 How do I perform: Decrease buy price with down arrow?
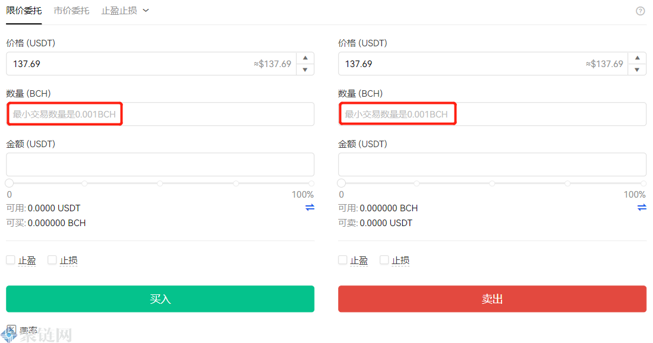(x=305, y=69)
